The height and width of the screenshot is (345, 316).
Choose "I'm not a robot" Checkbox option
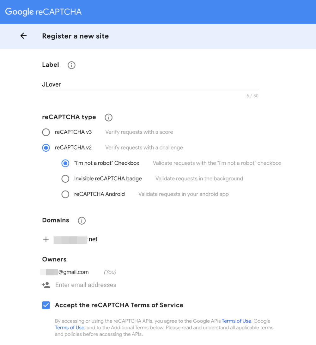(65, 163)
